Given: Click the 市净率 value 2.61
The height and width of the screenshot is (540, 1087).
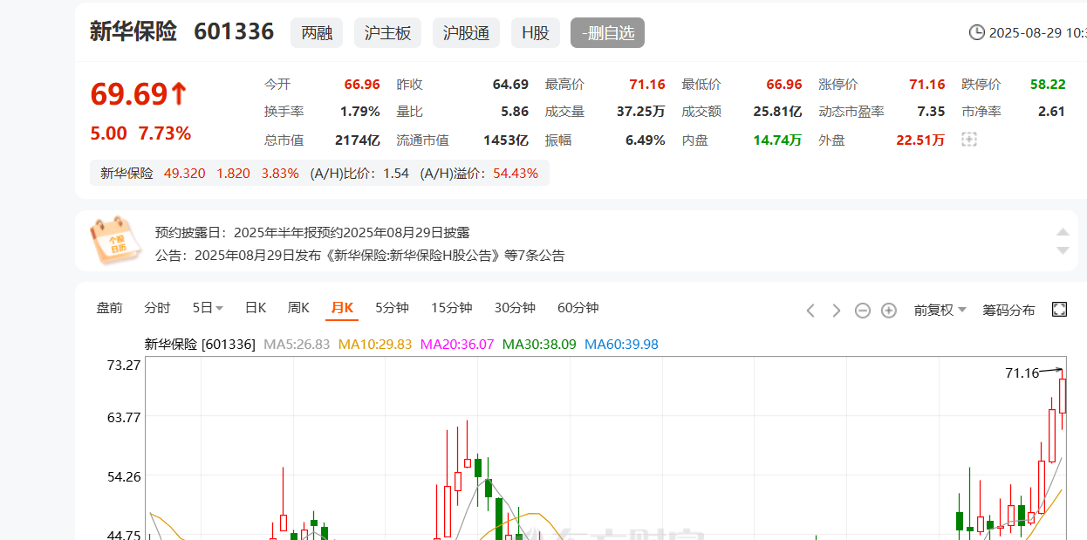Looking at the screenshot, I should tap(1051, 112).
